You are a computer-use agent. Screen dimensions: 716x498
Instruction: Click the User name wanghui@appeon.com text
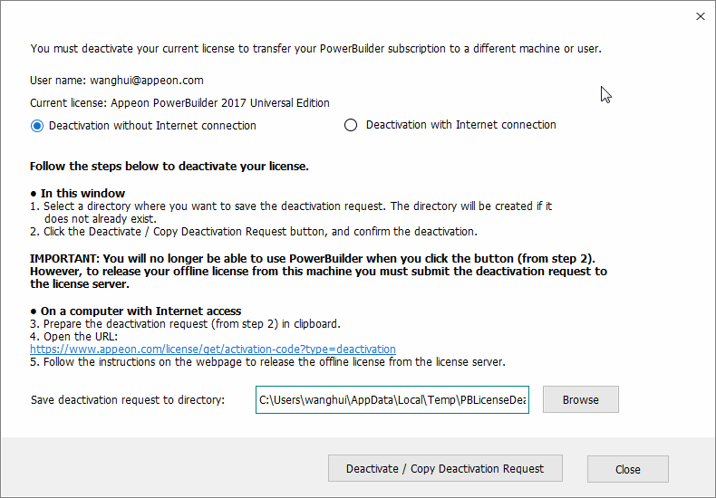click(117, 81)
